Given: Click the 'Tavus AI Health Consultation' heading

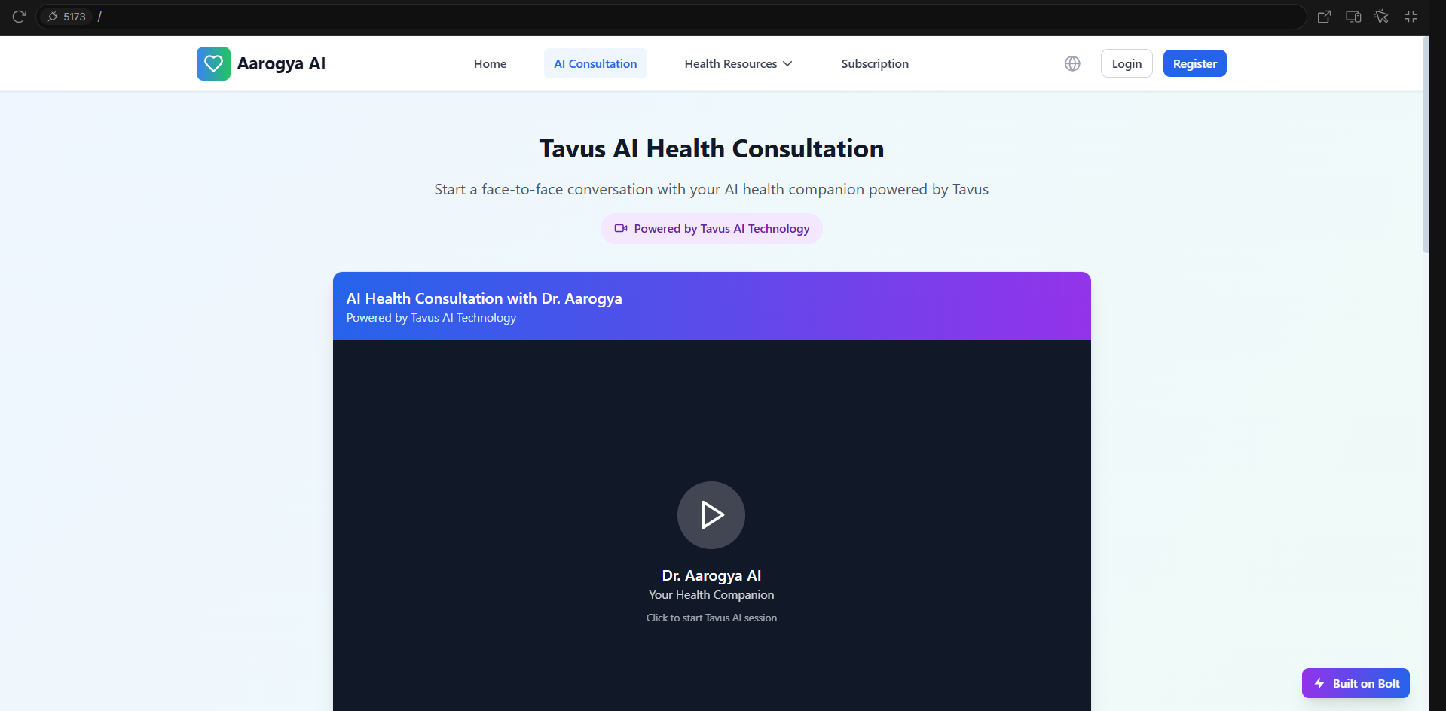Looking at the screenshot, I should click(x=711, y=148).
